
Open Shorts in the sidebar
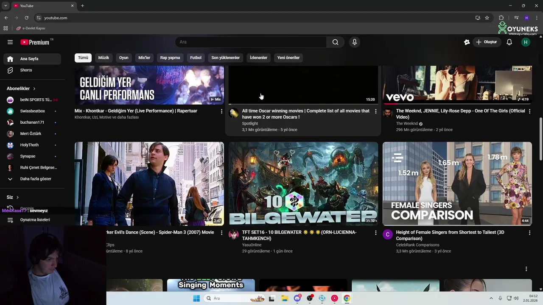tap(32, 70)
